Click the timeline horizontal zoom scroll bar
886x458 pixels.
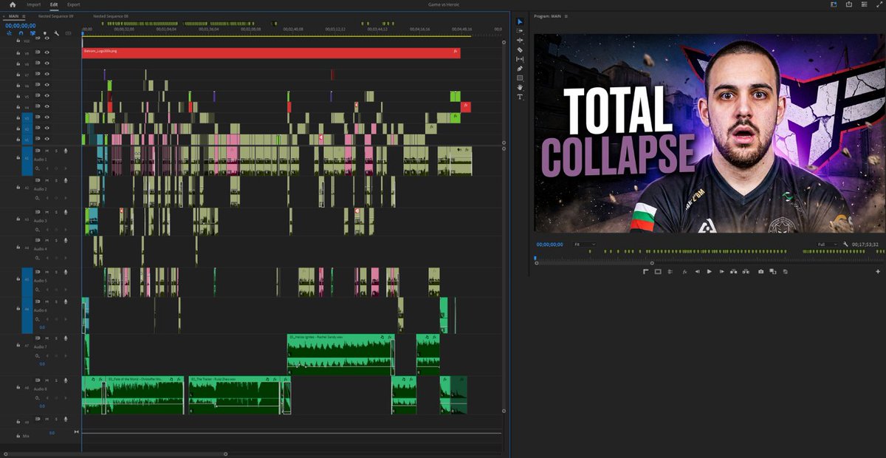(x=115, y=454)
